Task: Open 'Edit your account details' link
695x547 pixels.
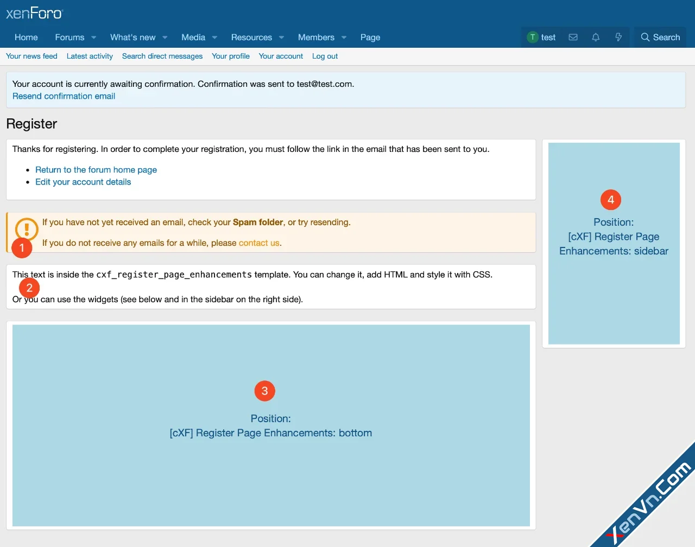Action: (83, 182)
